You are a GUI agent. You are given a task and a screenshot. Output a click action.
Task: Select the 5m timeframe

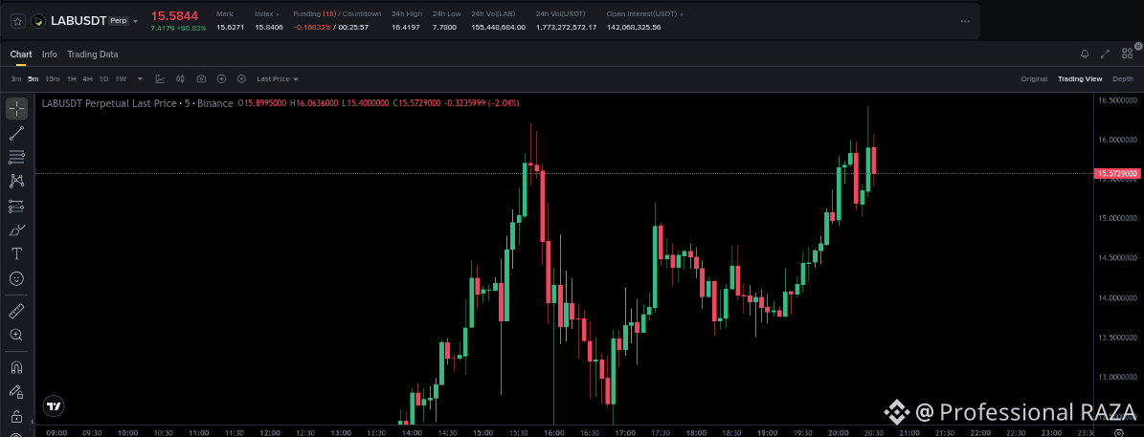click(x=34, y=78)
